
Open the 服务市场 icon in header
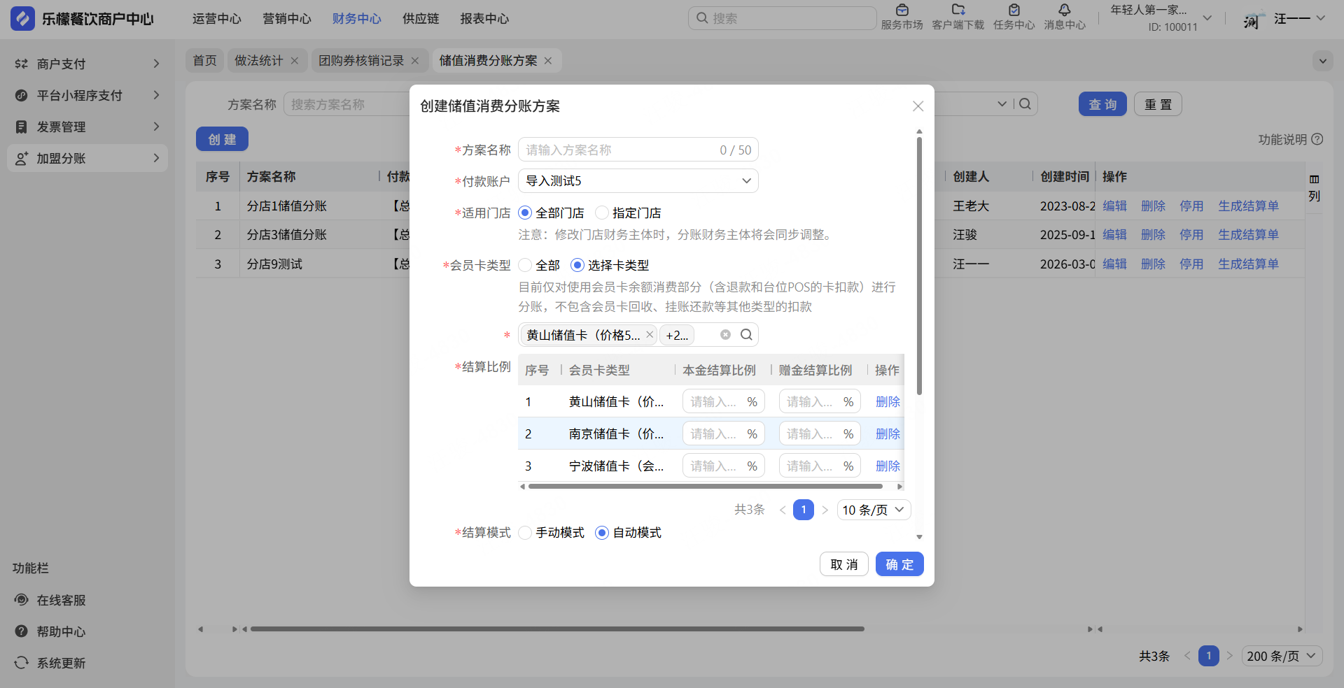click(902, 10)
